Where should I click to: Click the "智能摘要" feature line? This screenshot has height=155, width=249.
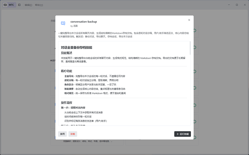[x=95, y=89]
